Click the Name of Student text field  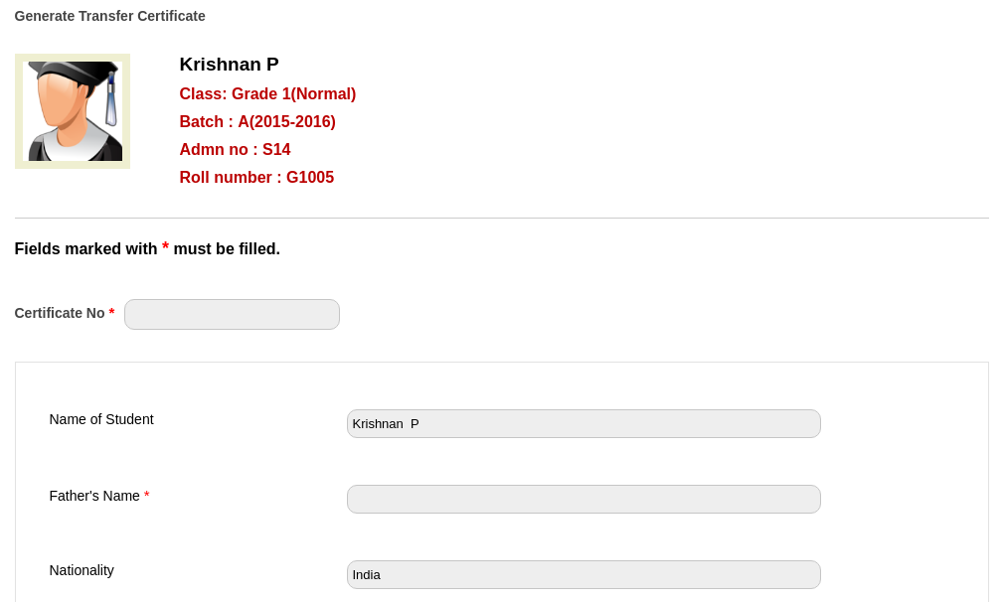pyautogui.click(x=584, y=424)
